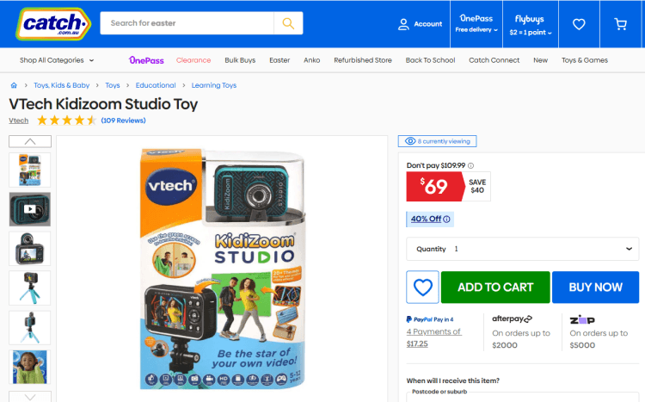
Task: Open Catch Connect section
Action: (494, 60)
